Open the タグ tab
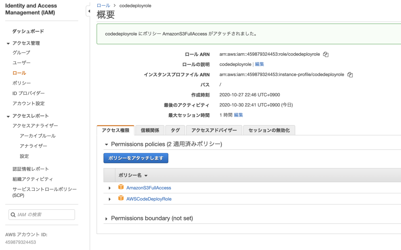 pos(175,130)
